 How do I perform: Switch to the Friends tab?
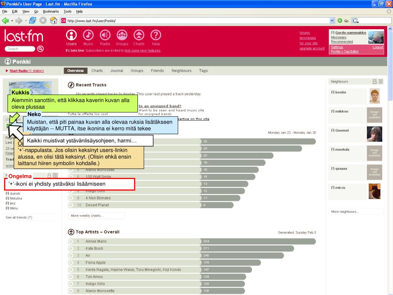pos(157,71)
